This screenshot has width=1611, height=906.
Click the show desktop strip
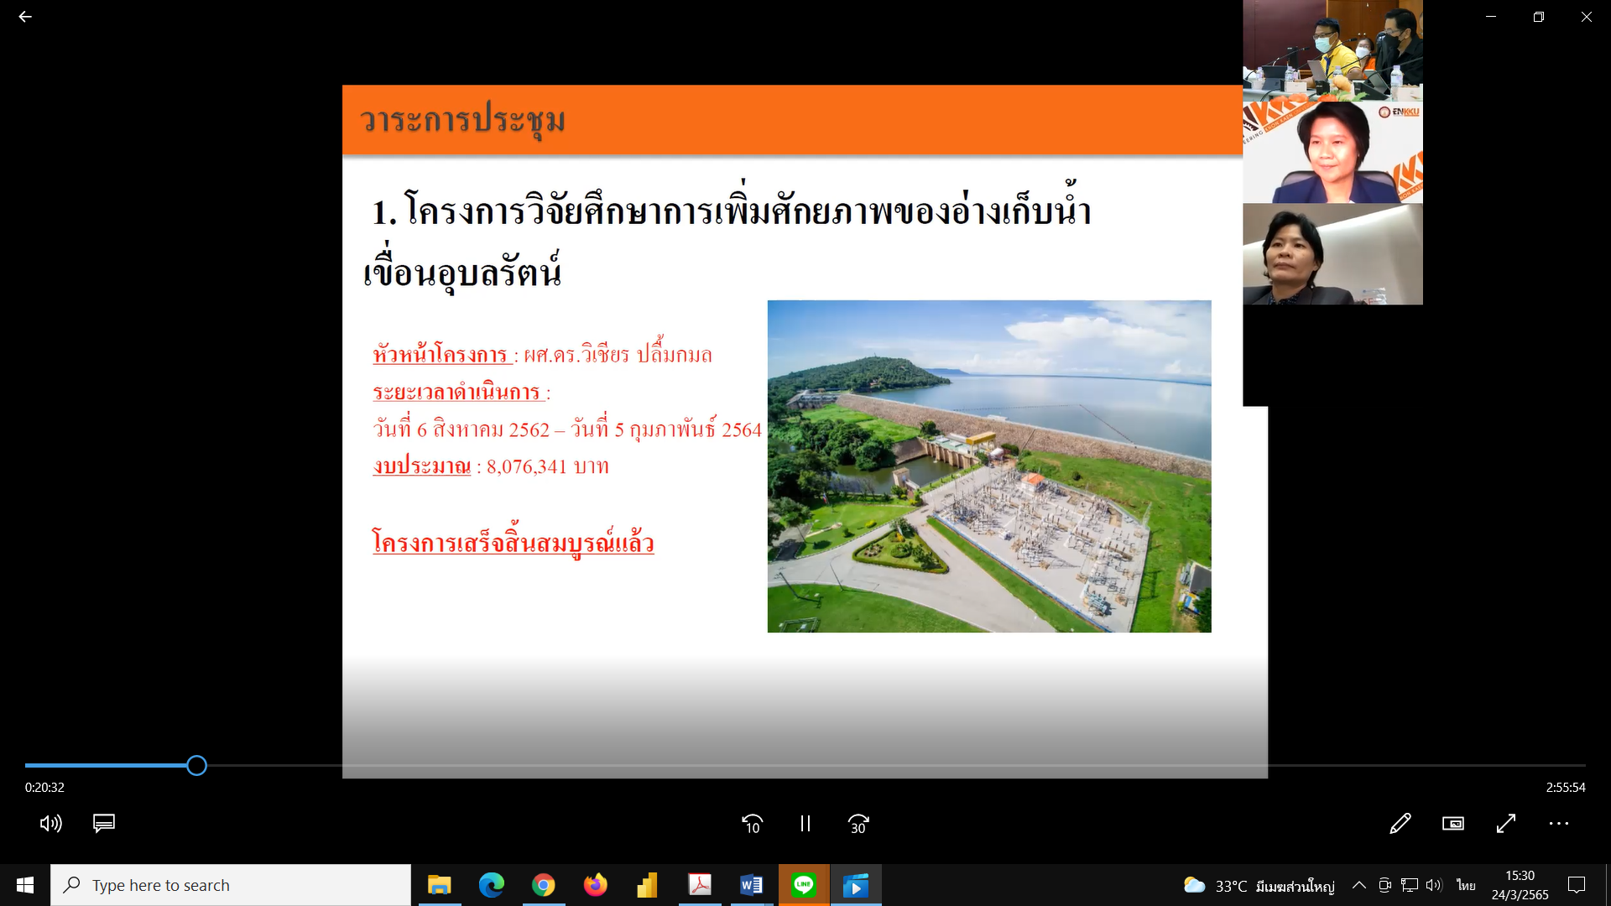(x=1608, y=885)
